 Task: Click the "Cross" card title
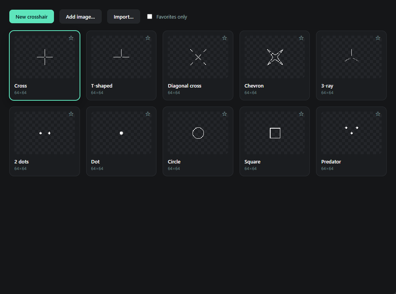click(x=21, y=86)
